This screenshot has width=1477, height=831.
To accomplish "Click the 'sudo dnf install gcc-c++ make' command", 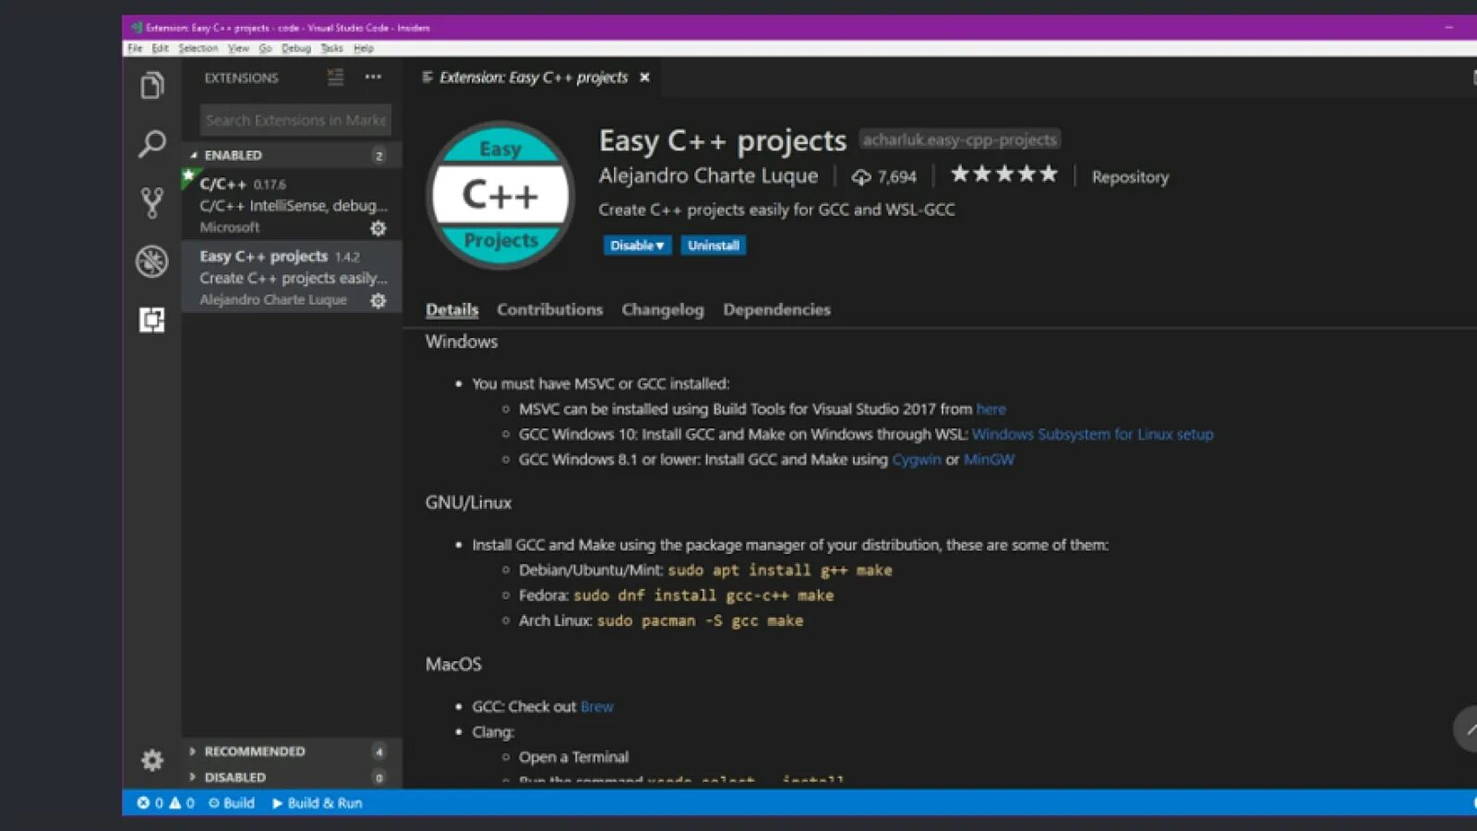I will [x=703, y=596].
